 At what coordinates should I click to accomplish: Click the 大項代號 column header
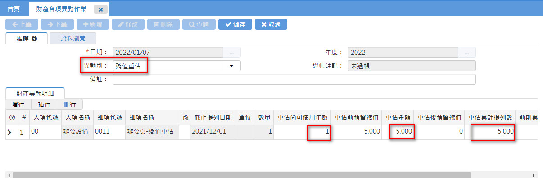45,117
